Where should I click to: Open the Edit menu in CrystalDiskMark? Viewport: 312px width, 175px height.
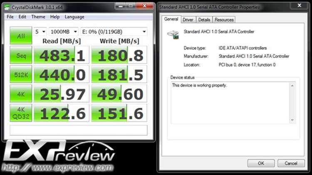pyautogui.click(x=22, y=17)
